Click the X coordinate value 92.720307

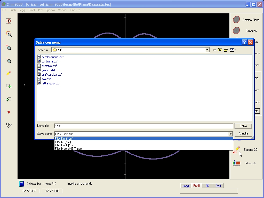click(x=29, y=191)
